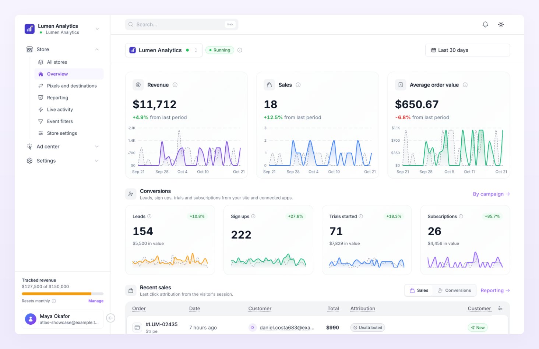
Task: Follow the Reporting link beside tabs
Action: 495,290
